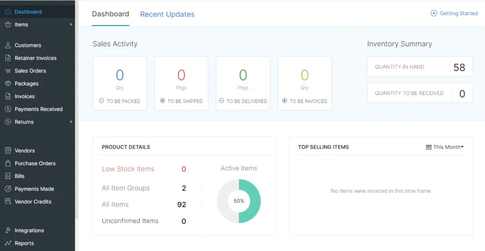Open the This Month period dropdown

(x=445, y=147)
